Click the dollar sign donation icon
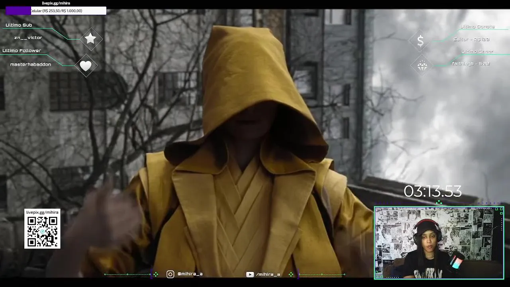 [420, 41]
